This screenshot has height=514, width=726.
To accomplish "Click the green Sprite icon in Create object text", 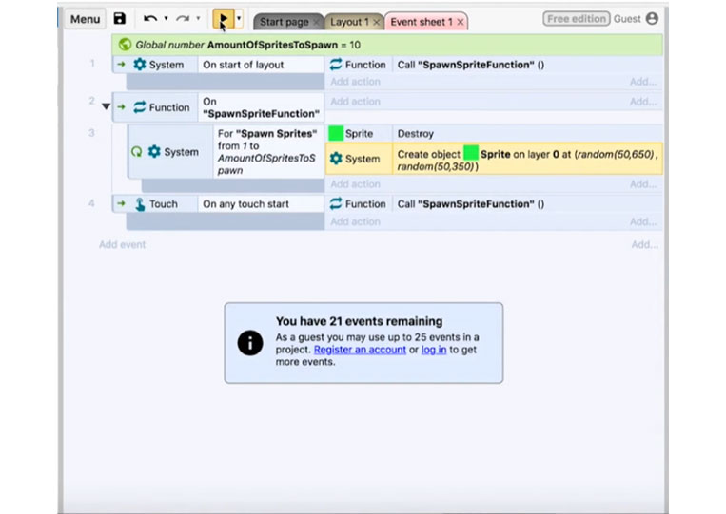I will [470, 153].
